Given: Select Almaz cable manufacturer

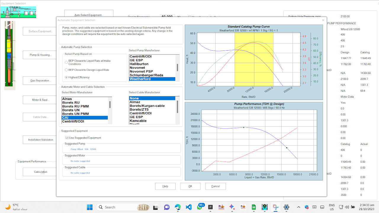Looking at the screenshot, I should tap(152, 102).
